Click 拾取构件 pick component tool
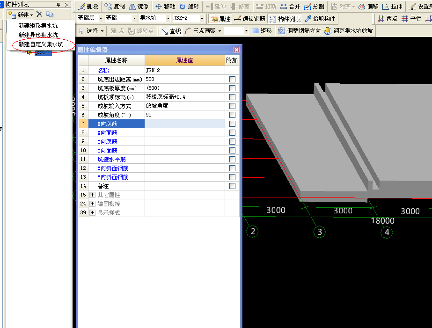 coord(320,19)
